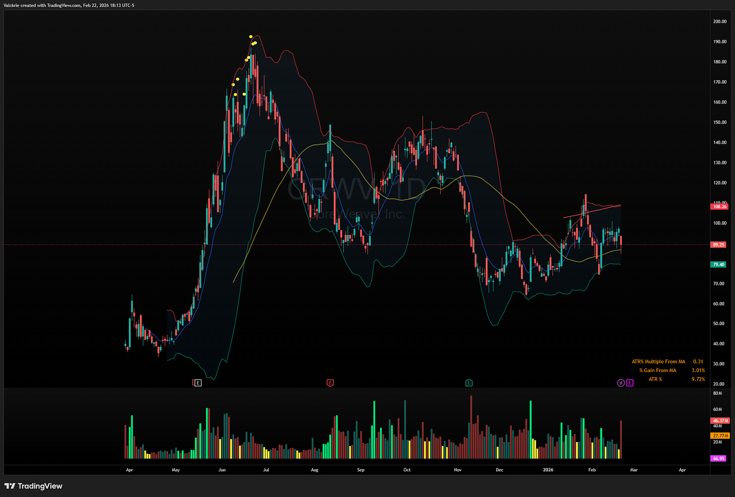This screenshot has width=735, height=497.
Task: Click the Feb label on time axis
Action: coord(592,470)
